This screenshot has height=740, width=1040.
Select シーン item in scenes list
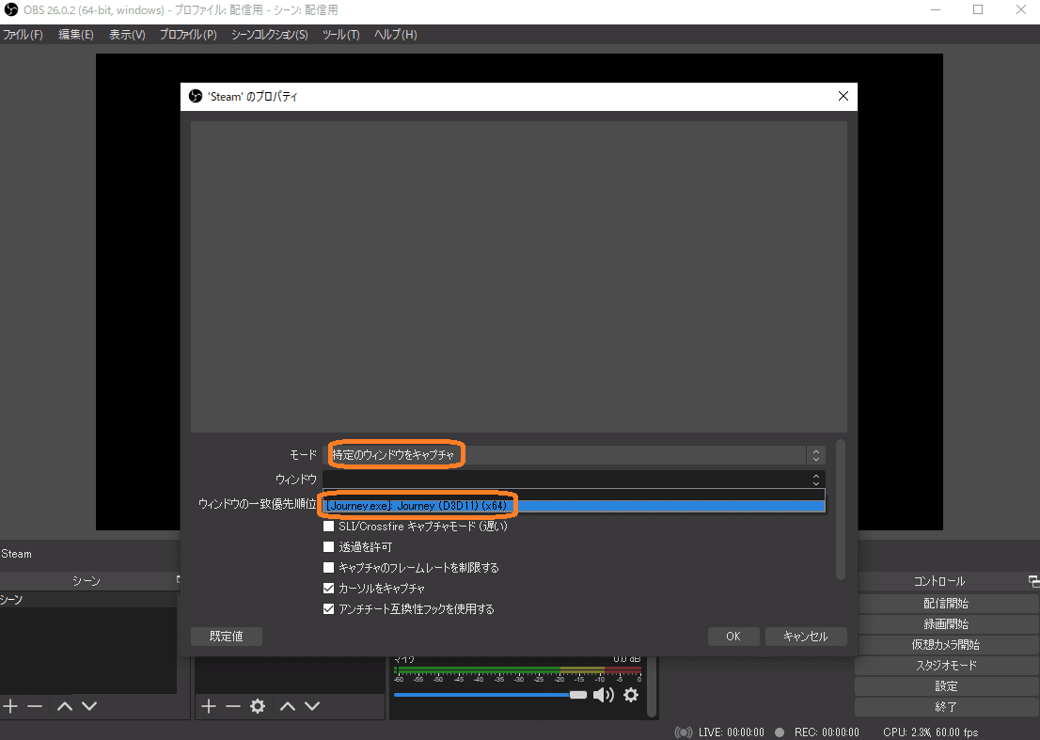88,599
